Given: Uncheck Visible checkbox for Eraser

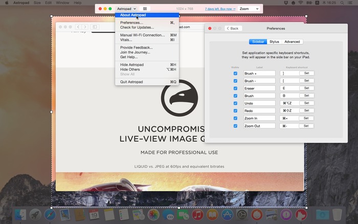Looking at the screenshot, I should coord(235,88).
